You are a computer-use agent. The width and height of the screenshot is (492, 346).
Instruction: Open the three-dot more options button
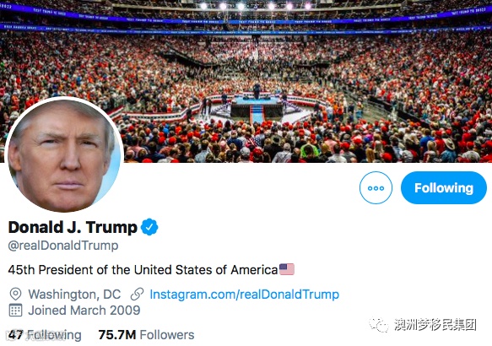pyautogui.click(x=376, y=187)
